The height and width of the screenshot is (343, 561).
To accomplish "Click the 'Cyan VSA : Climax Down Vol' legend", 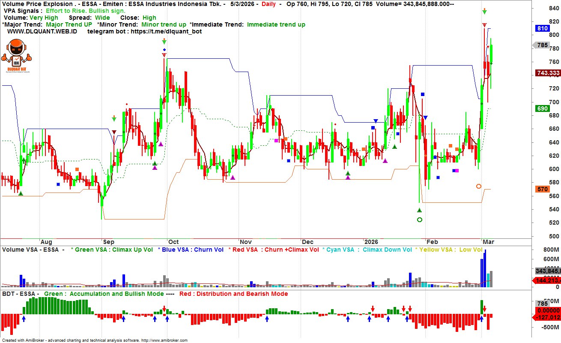I will click(x=369, y=250).
